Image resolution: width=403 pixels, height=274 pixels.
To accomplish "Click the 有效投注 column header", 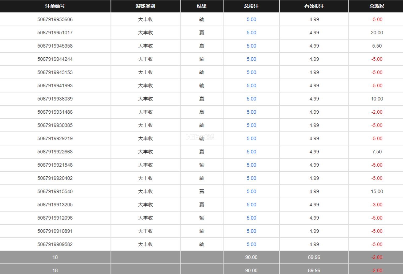I will point(314,6).
